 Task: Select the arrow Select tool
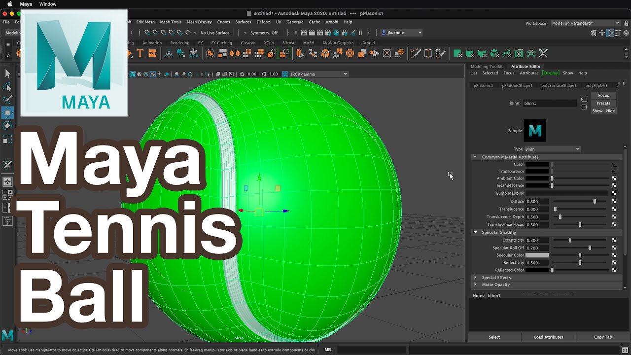(x=7, y=73)
